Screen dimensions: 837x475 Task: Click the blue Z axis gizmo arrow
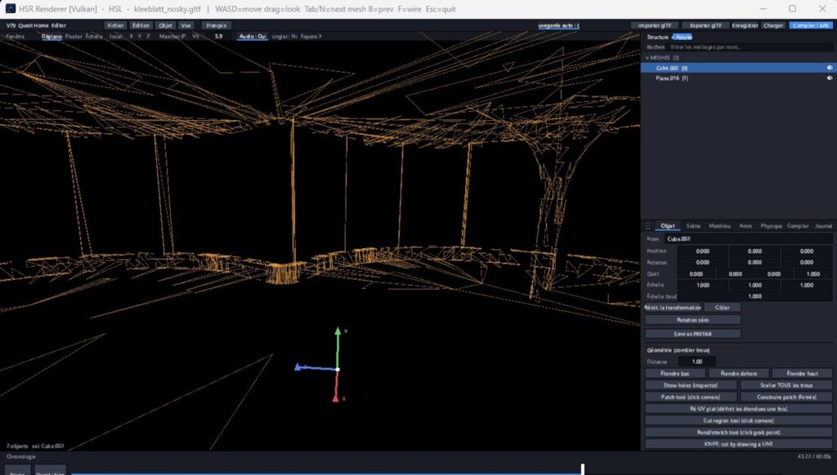click(298, 366)
